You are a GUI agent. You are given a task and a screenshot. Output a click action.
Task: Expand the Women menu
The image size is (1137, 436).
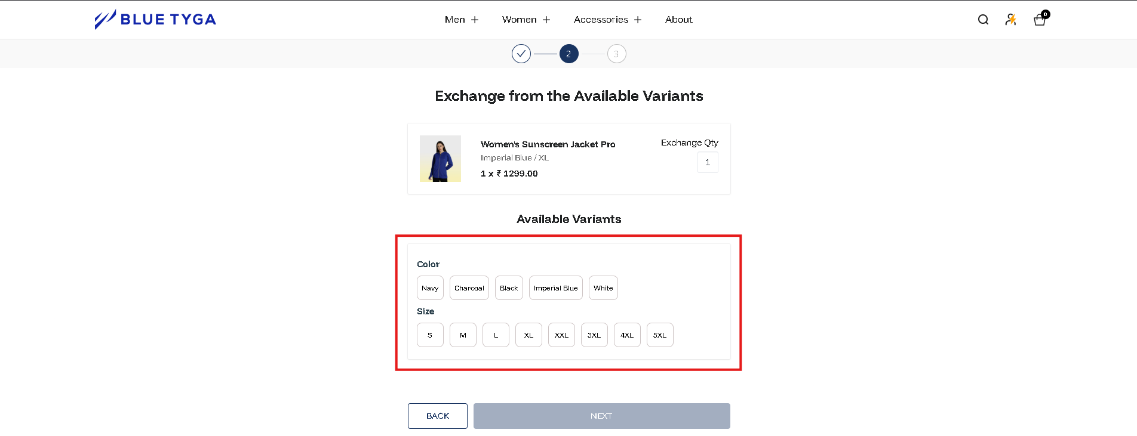[526, 20]
